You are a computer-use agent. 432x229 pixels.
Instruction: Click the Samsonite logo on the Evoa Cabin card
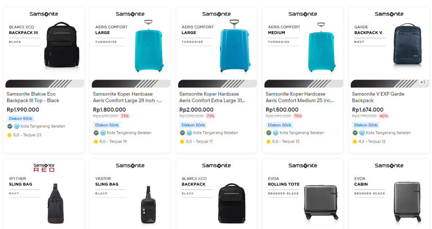click(389, 165)
